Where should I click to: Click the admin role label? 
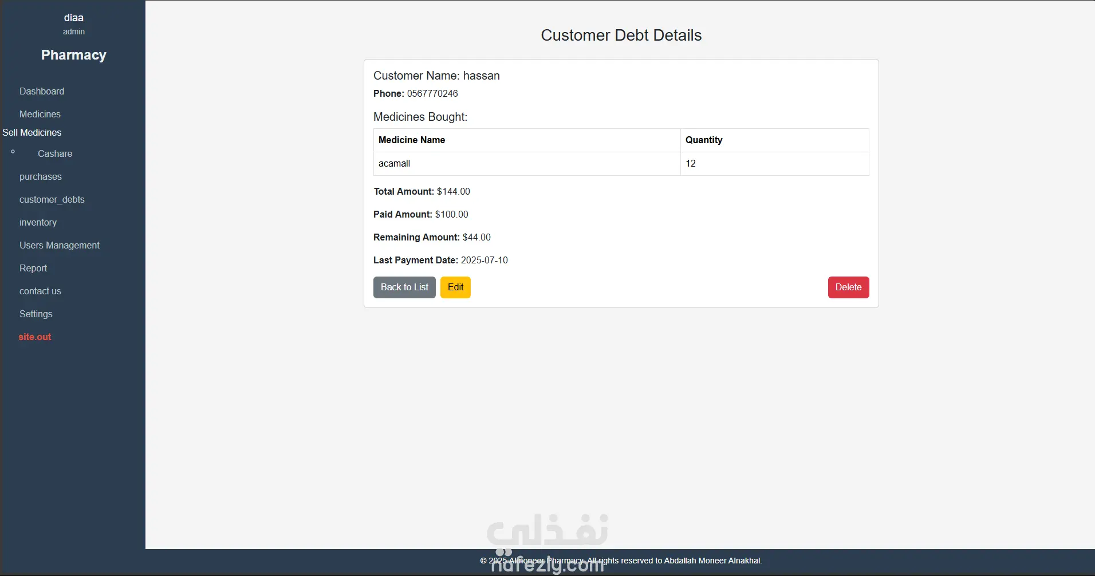click(x=74, y=31)
